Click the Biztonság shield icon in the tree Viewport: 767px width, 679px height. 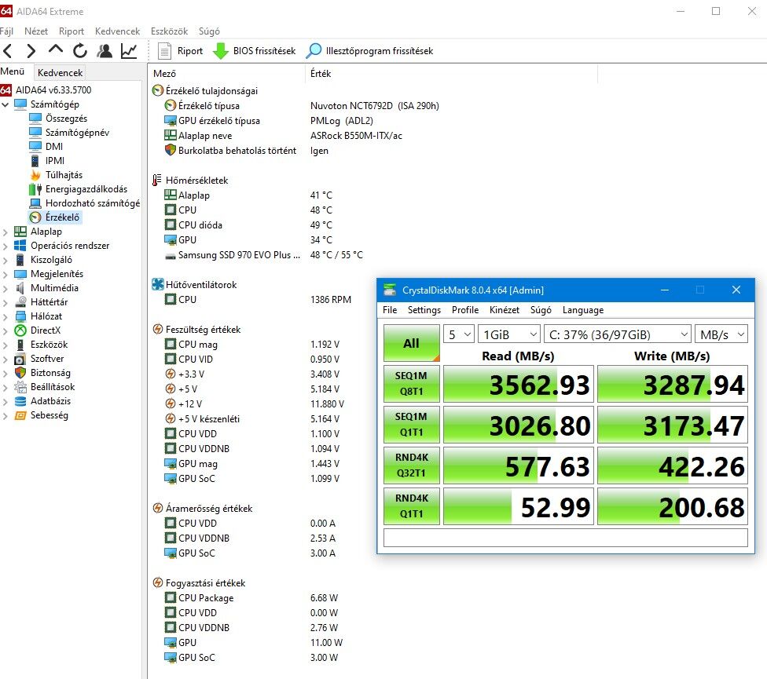pyautogui.click(x=20, y=373)
